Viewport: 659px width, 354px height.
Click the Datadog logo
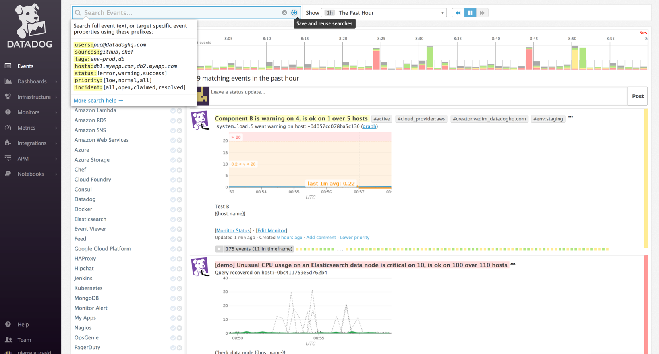(30, 26)
